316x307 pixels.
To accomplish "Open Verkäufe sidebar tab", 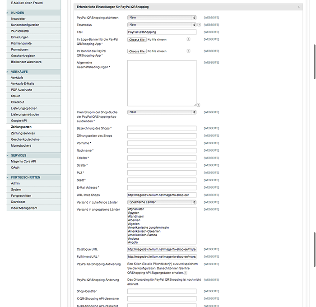I will (34, 78).
